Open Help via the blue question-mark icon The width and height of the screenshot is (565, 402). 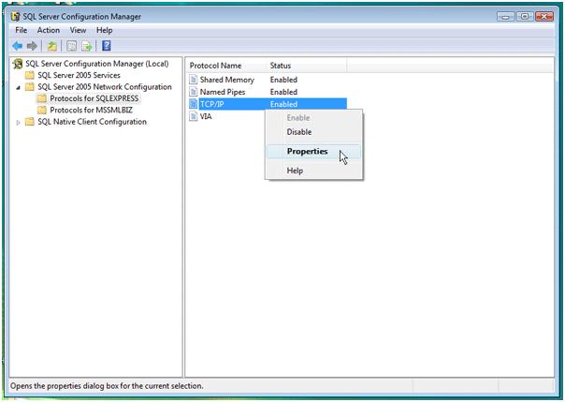click(107, 46)
